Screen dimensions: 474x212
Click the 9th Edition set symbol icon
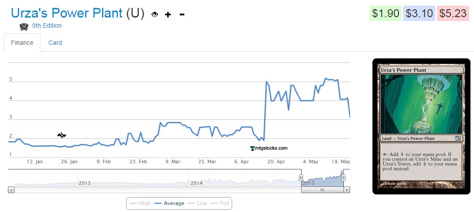[24, 27]
